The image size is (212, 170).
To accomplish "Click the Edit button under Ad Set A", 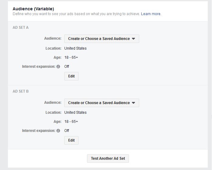I will point(71,76).
